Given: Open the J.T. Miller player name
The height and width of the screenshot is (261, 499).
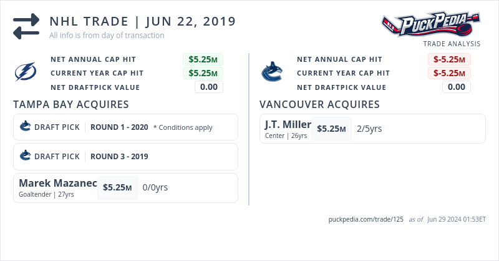Looking at the screenshot, I should pyautogui.click(x=288, y=124).
